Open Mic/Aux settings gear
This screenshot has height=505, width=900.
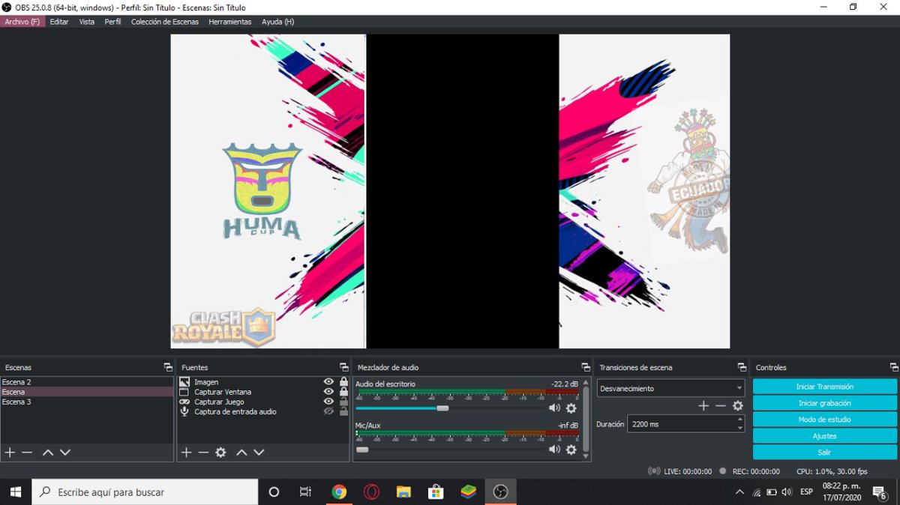click(x=571, y=450)
